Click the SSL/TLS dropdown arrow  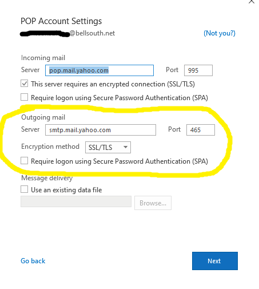[125, 147]
